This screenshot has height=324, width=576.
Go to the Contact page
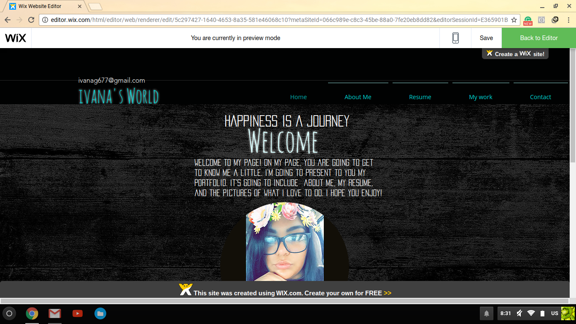540,97
